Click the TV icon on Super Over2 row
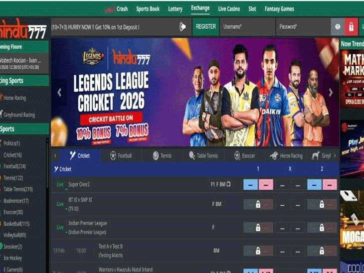 point(228,184)
